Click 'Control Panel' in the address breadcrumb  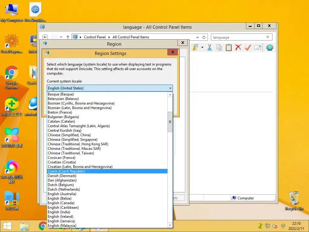tap(94, 37)
